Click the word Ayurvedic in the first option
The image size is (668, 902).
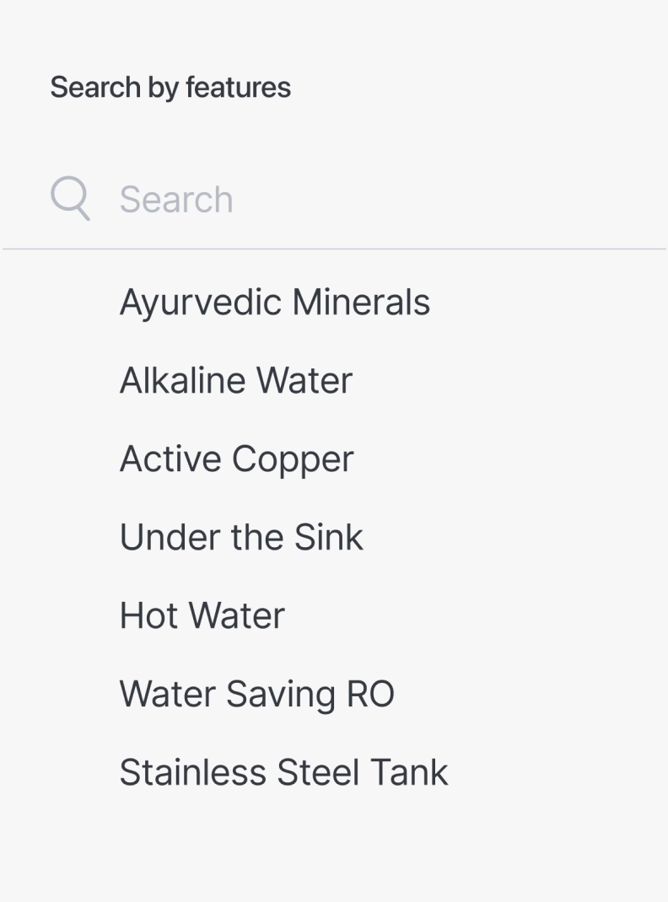(200, 303)
